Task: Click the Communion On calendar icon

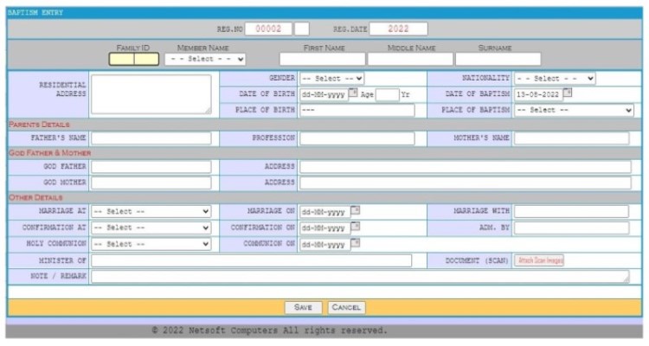Action: coord(355,243)
